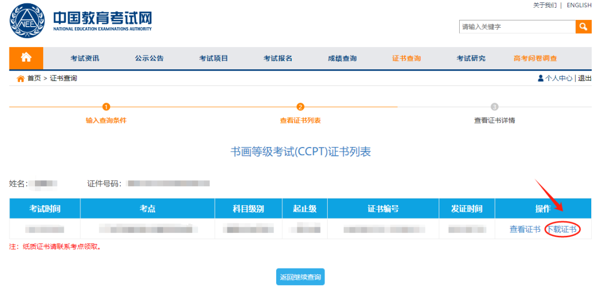Click the 查看证书详情 step label
599x294 pixels.
pyautogui.click(x=494, y=120)
